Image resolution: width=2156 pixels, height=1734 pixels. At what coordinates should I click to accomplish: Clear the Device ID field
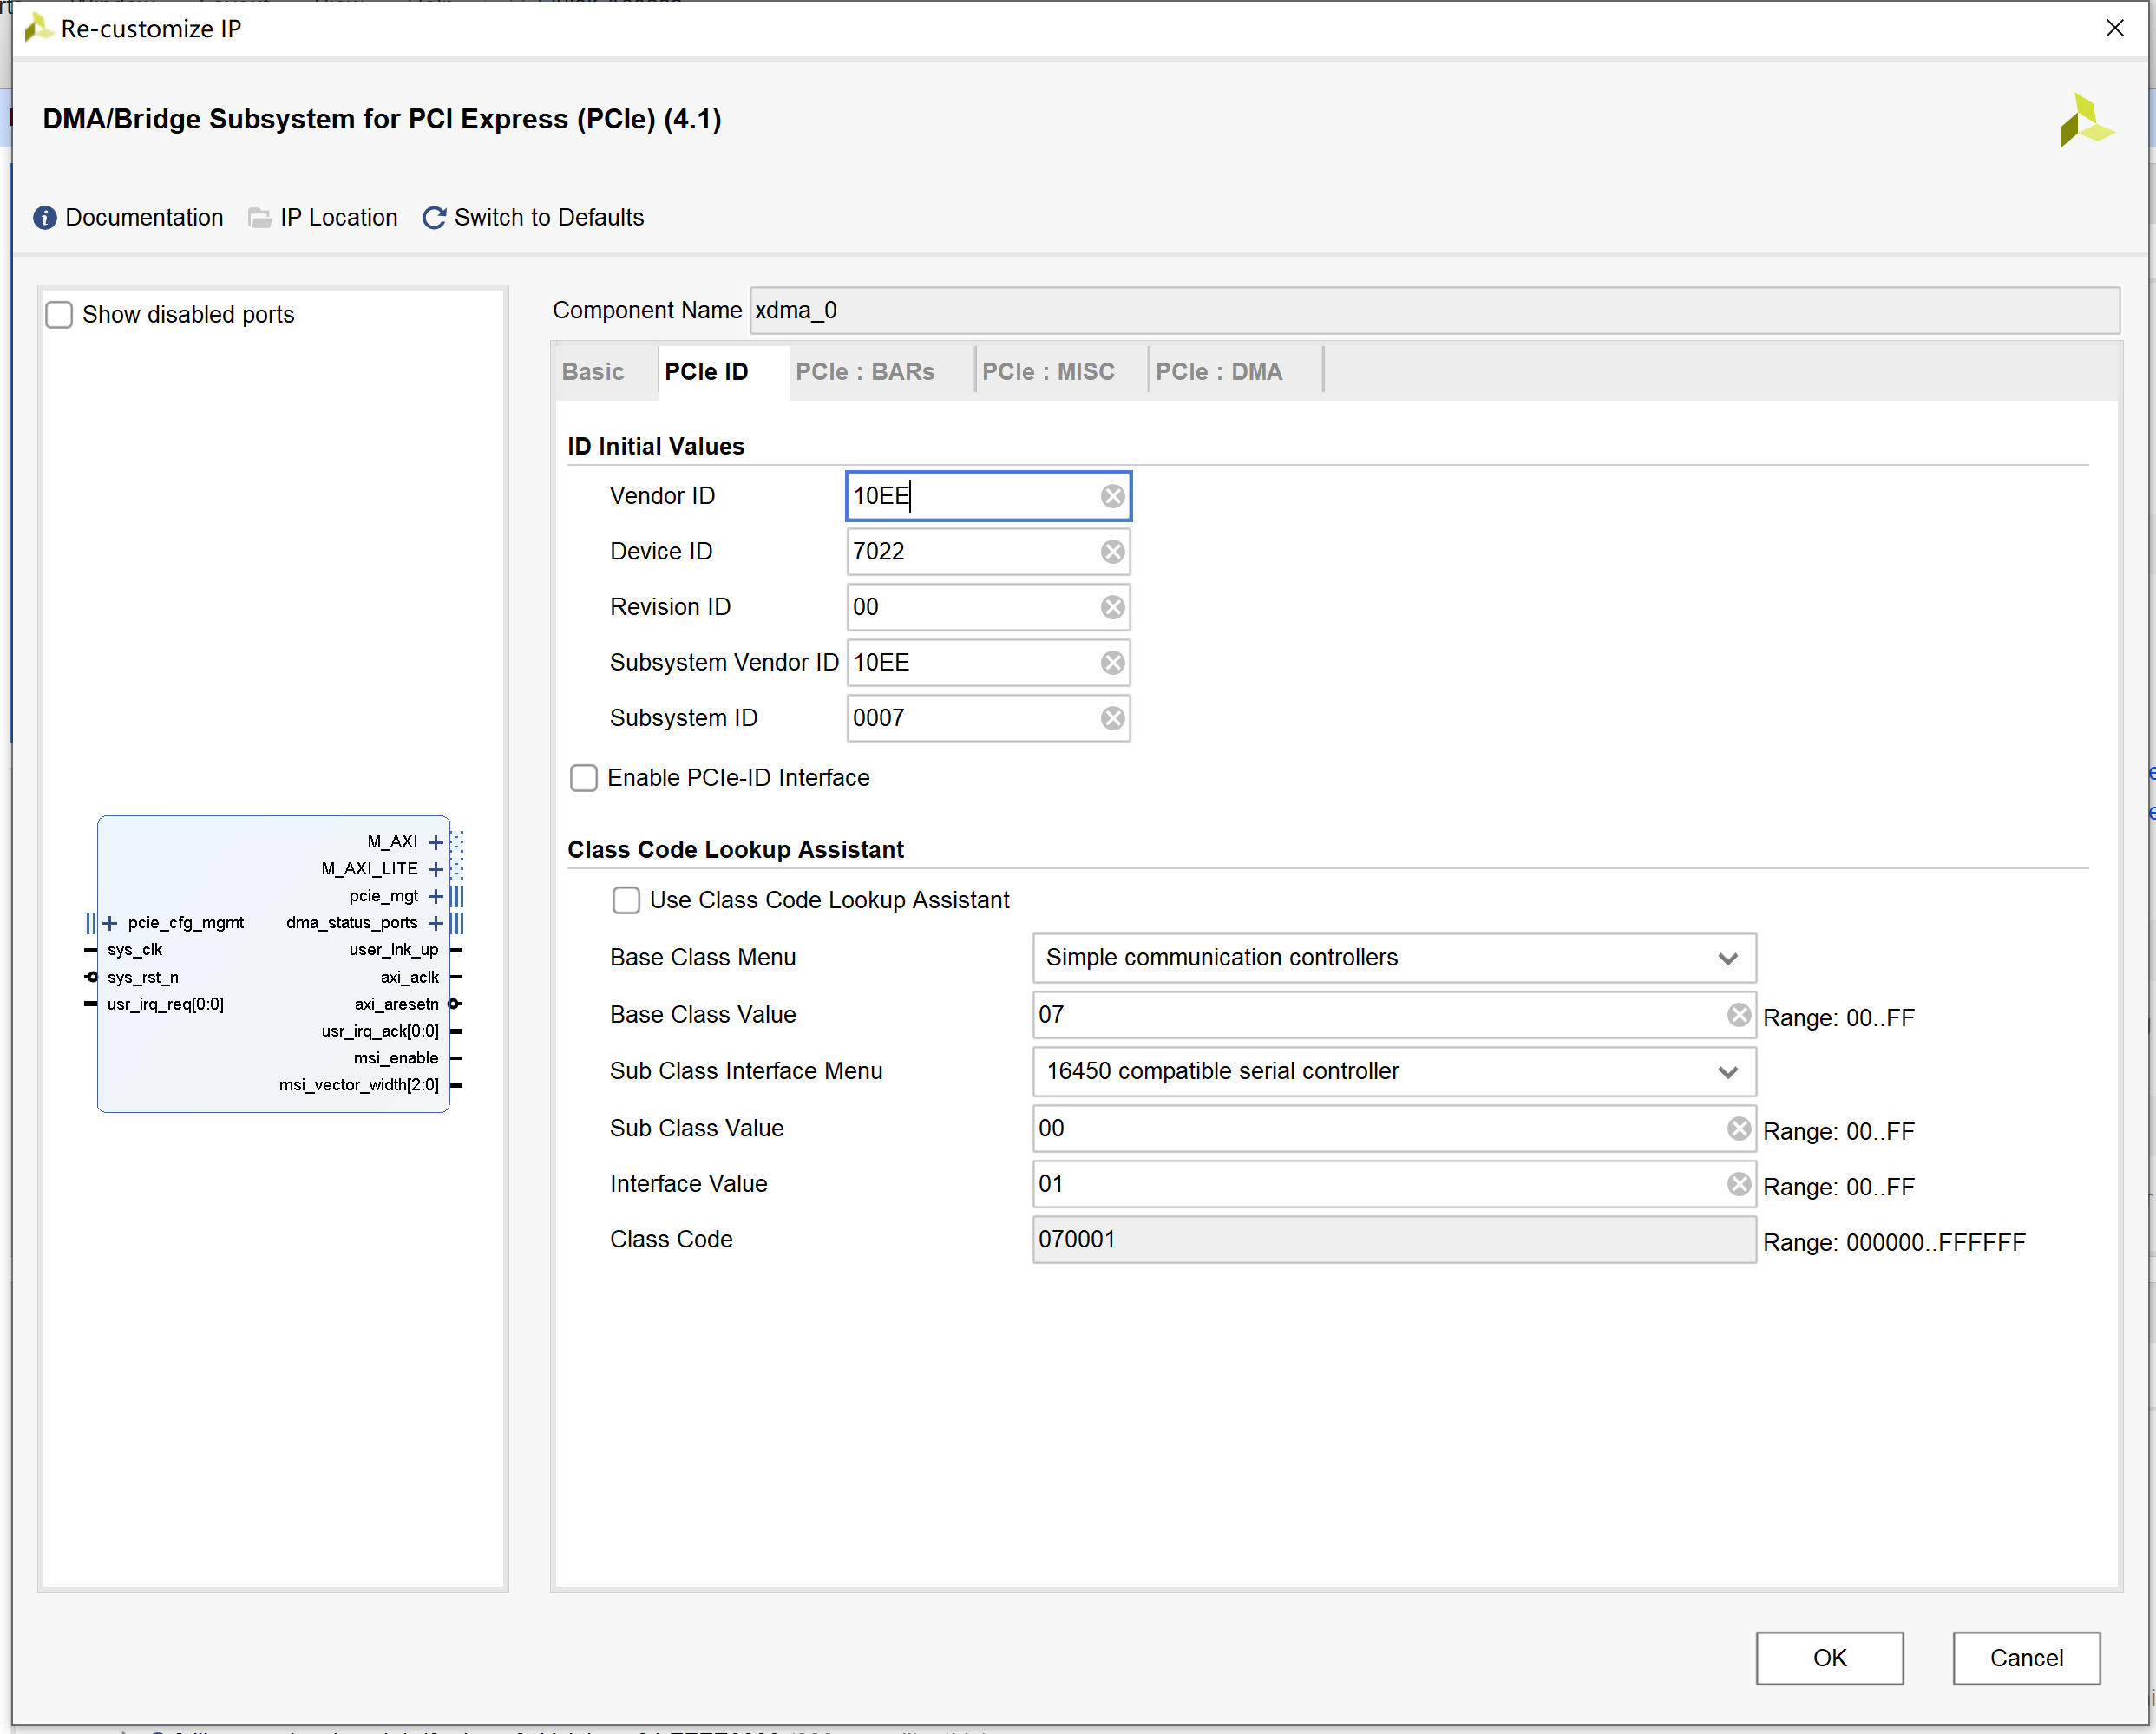pyautogui.click(x=1112, y=552)
